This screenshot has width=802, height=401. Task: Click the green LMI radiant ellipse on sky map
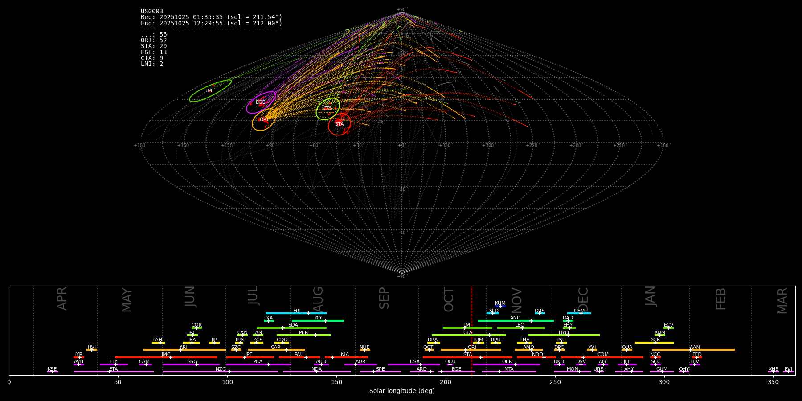[210, 90]
